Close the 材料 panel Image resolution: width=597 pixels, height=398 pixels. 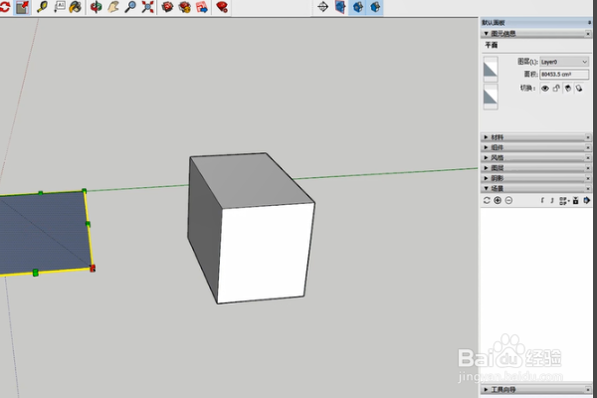click(588, 137)
